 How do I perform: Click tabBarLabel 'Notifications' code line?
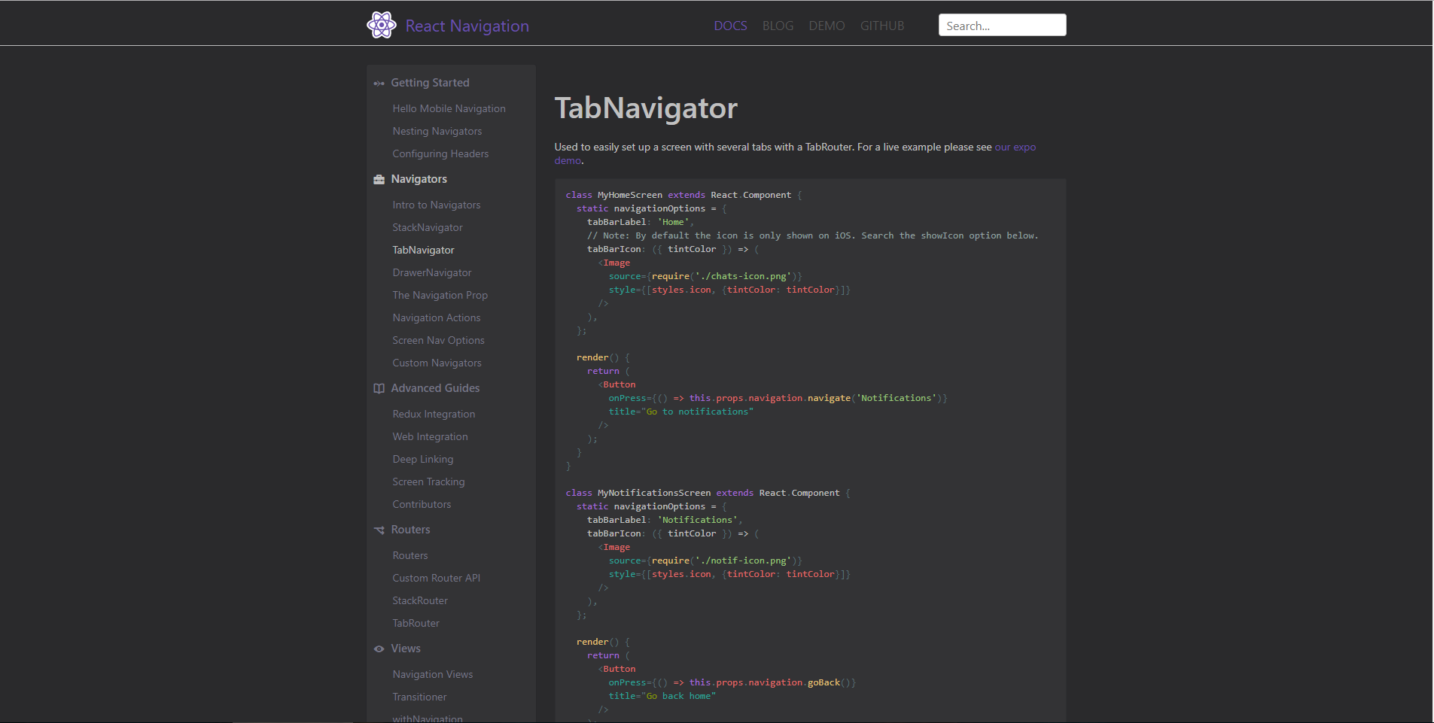pyautogui.click(x=665, y=520)
